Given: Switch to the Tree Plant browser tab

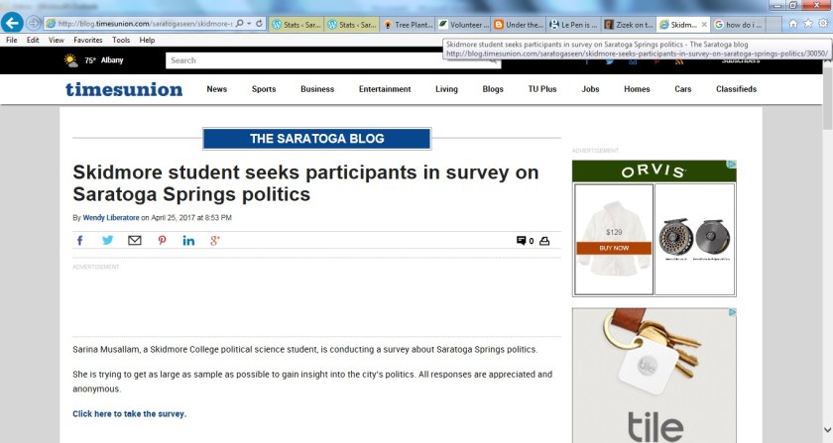Looking at the screenshot, I should (x=407, y=24).
